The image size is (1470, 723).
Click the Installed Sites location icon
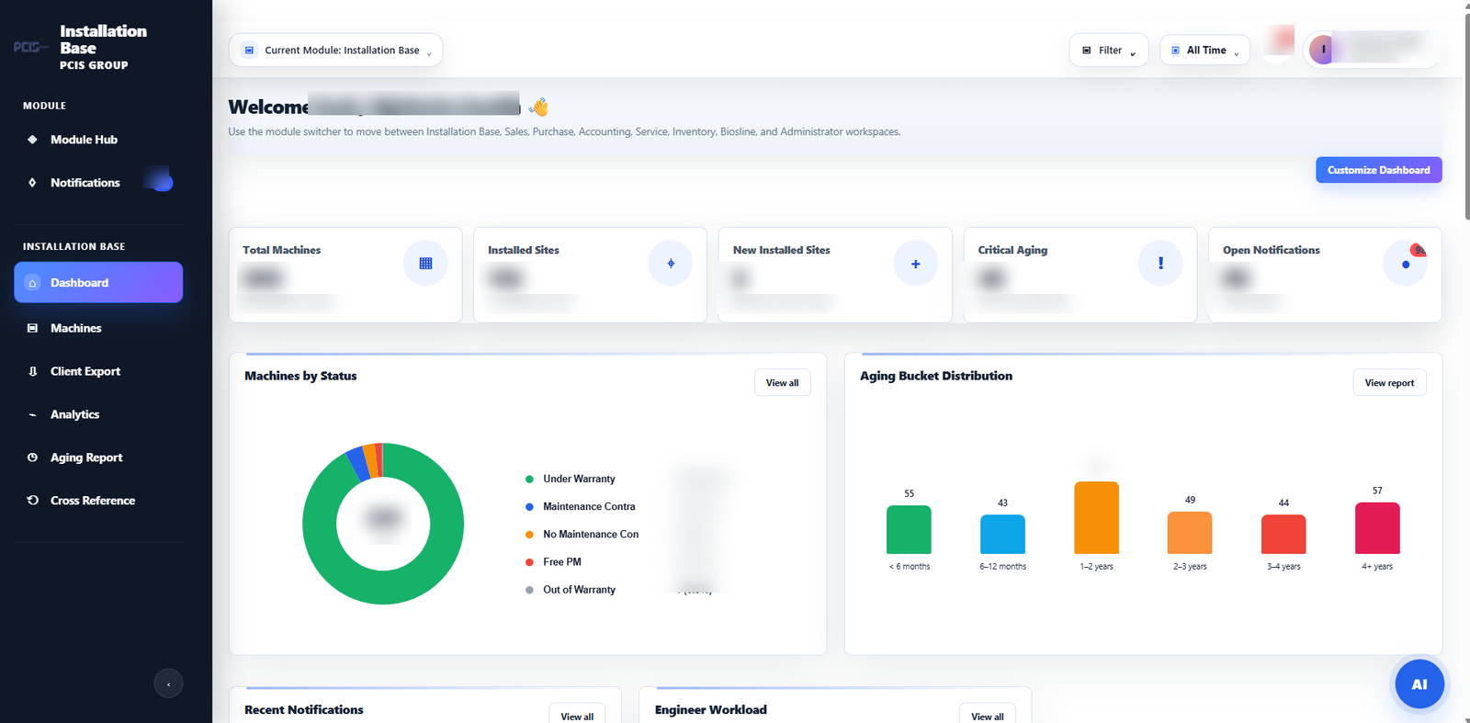point(671,264)
